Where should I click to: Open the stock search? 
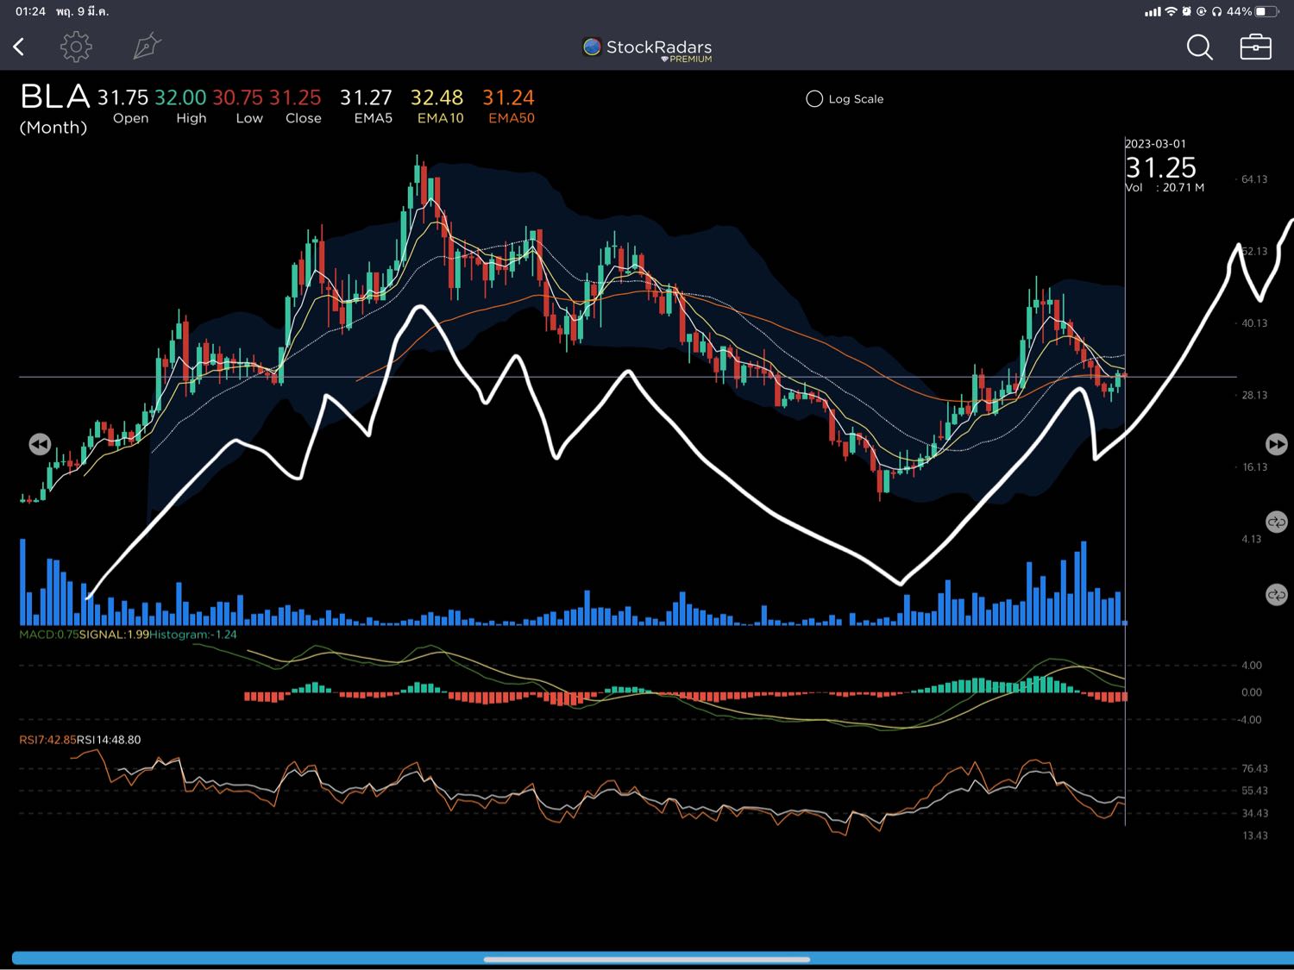tap(1199, 47)
